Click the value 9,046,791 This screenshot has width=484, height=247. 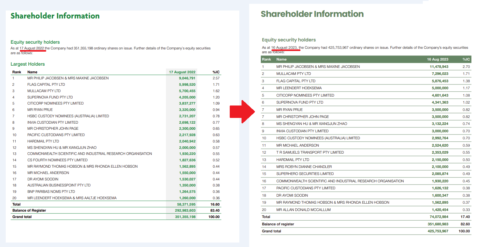tap(187, 78)
